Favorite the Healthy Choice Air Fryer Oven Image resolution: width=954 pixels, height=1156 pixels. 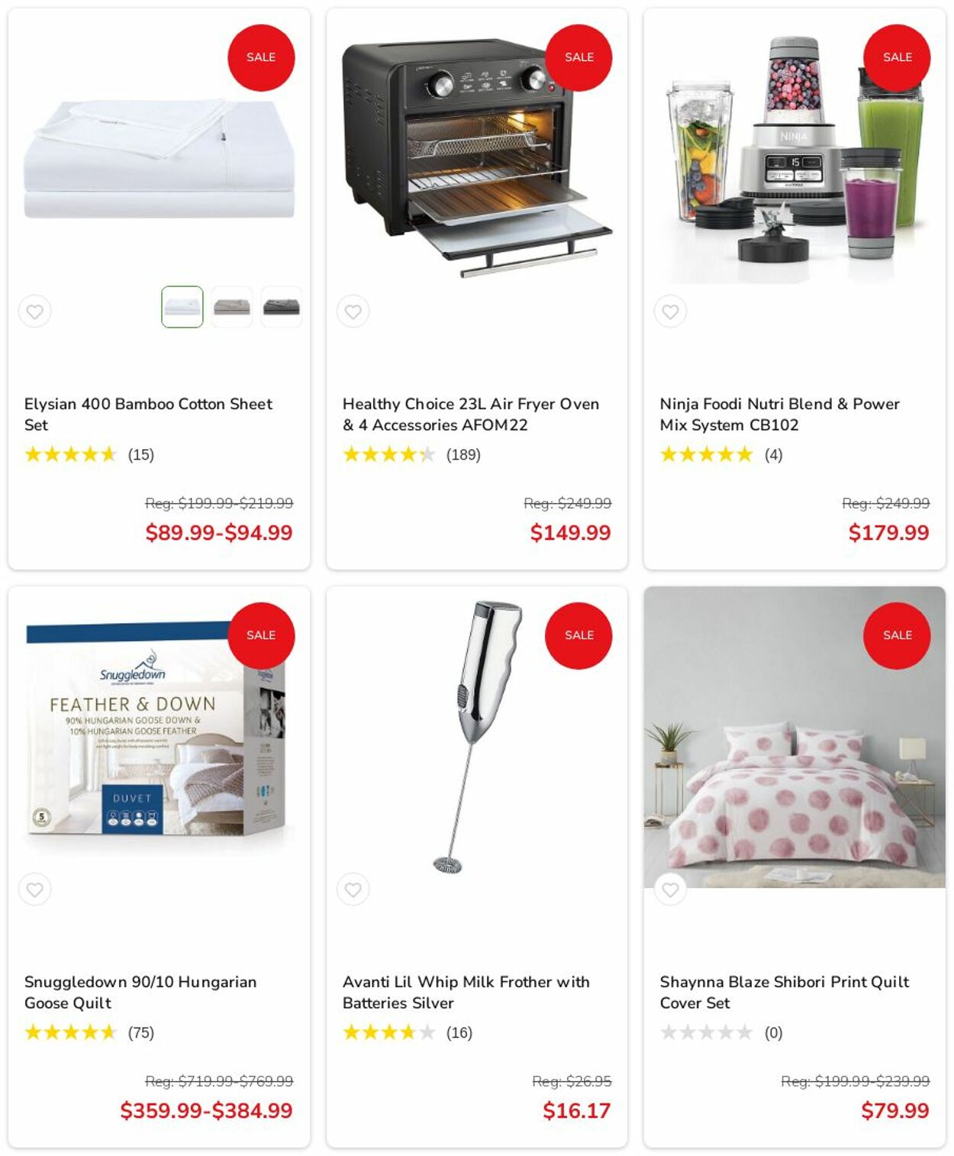tap(353, 312)
